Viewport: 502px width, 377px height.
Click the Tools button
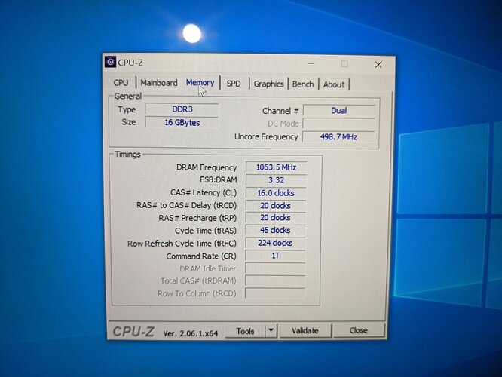click(245, 331)
